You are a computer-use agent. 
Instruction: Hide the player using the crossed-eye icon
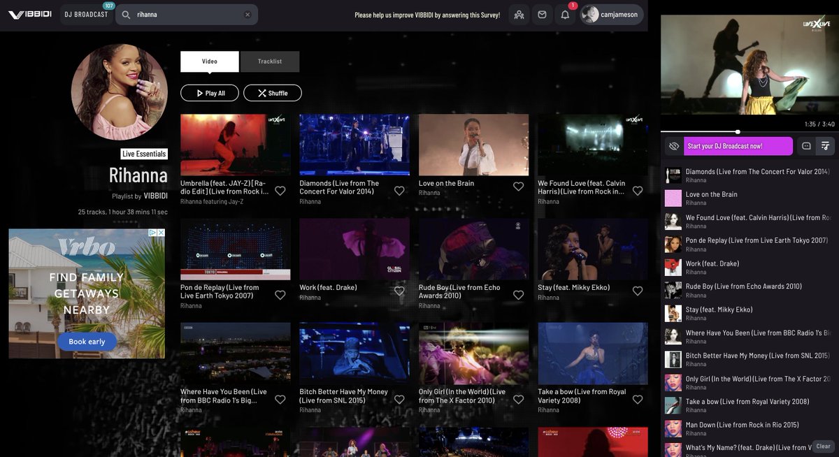674,146
